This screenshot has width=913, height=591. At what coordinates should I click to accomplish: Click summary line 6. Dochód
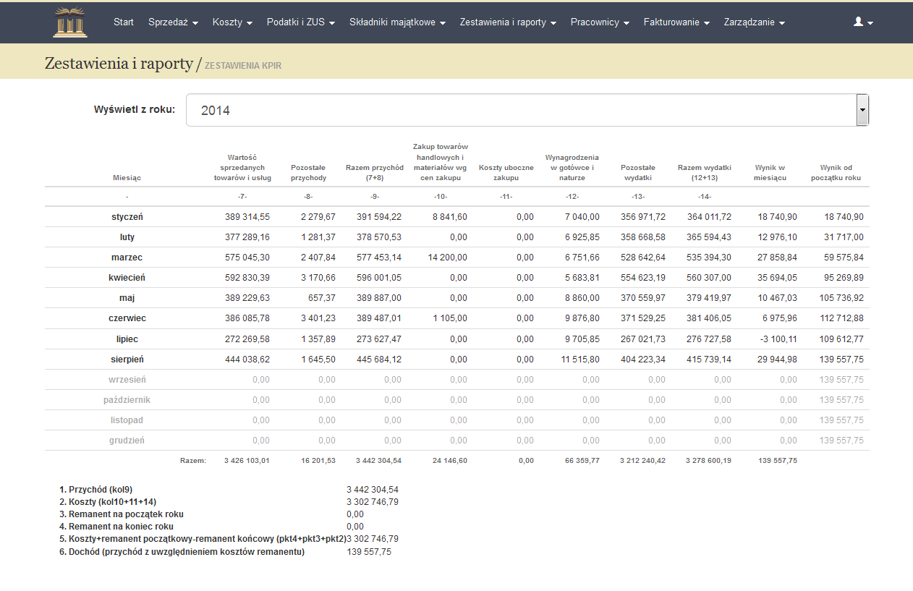182,551
